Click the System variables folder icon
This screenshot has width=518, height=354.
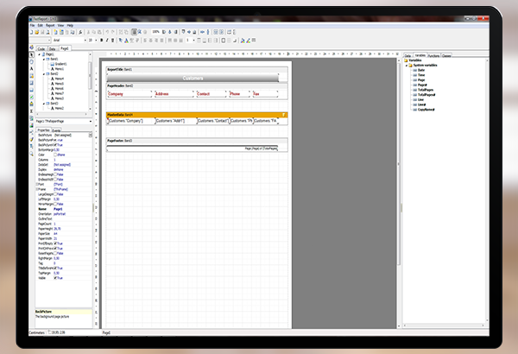click(x=412, y=65)
